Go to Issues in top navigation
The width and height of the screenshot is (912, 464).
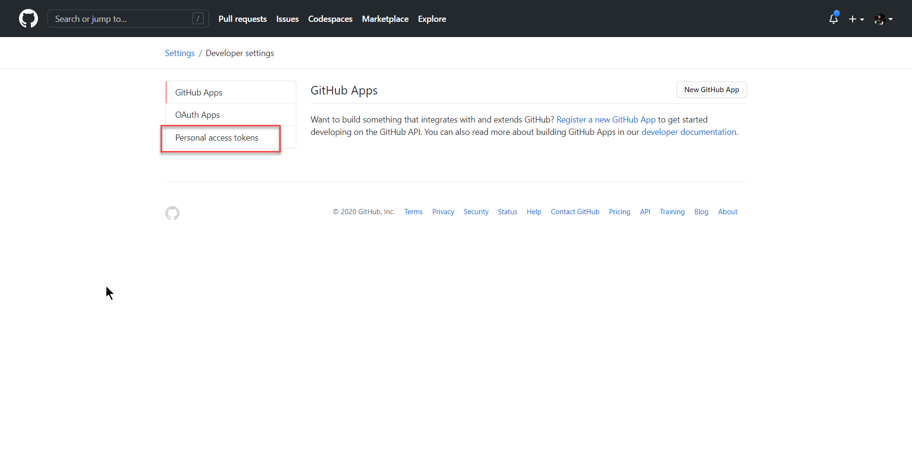pos(287,19)
